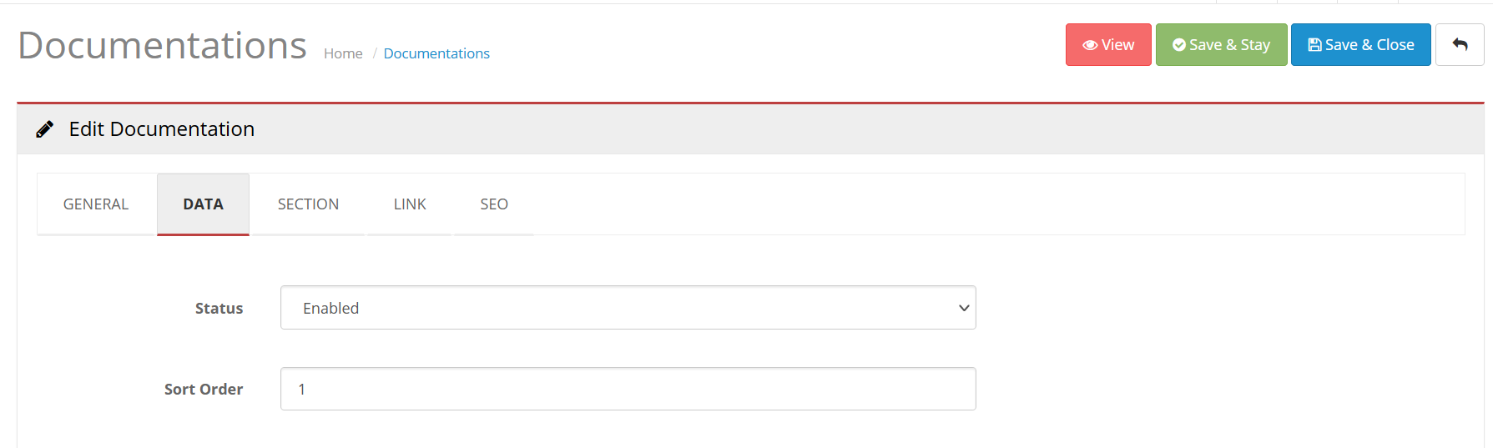The height and width of the screenshot is (448, 1493).
Task: Click the floppy disk icon on Save & Close
Action: (x=1314, y=45)
